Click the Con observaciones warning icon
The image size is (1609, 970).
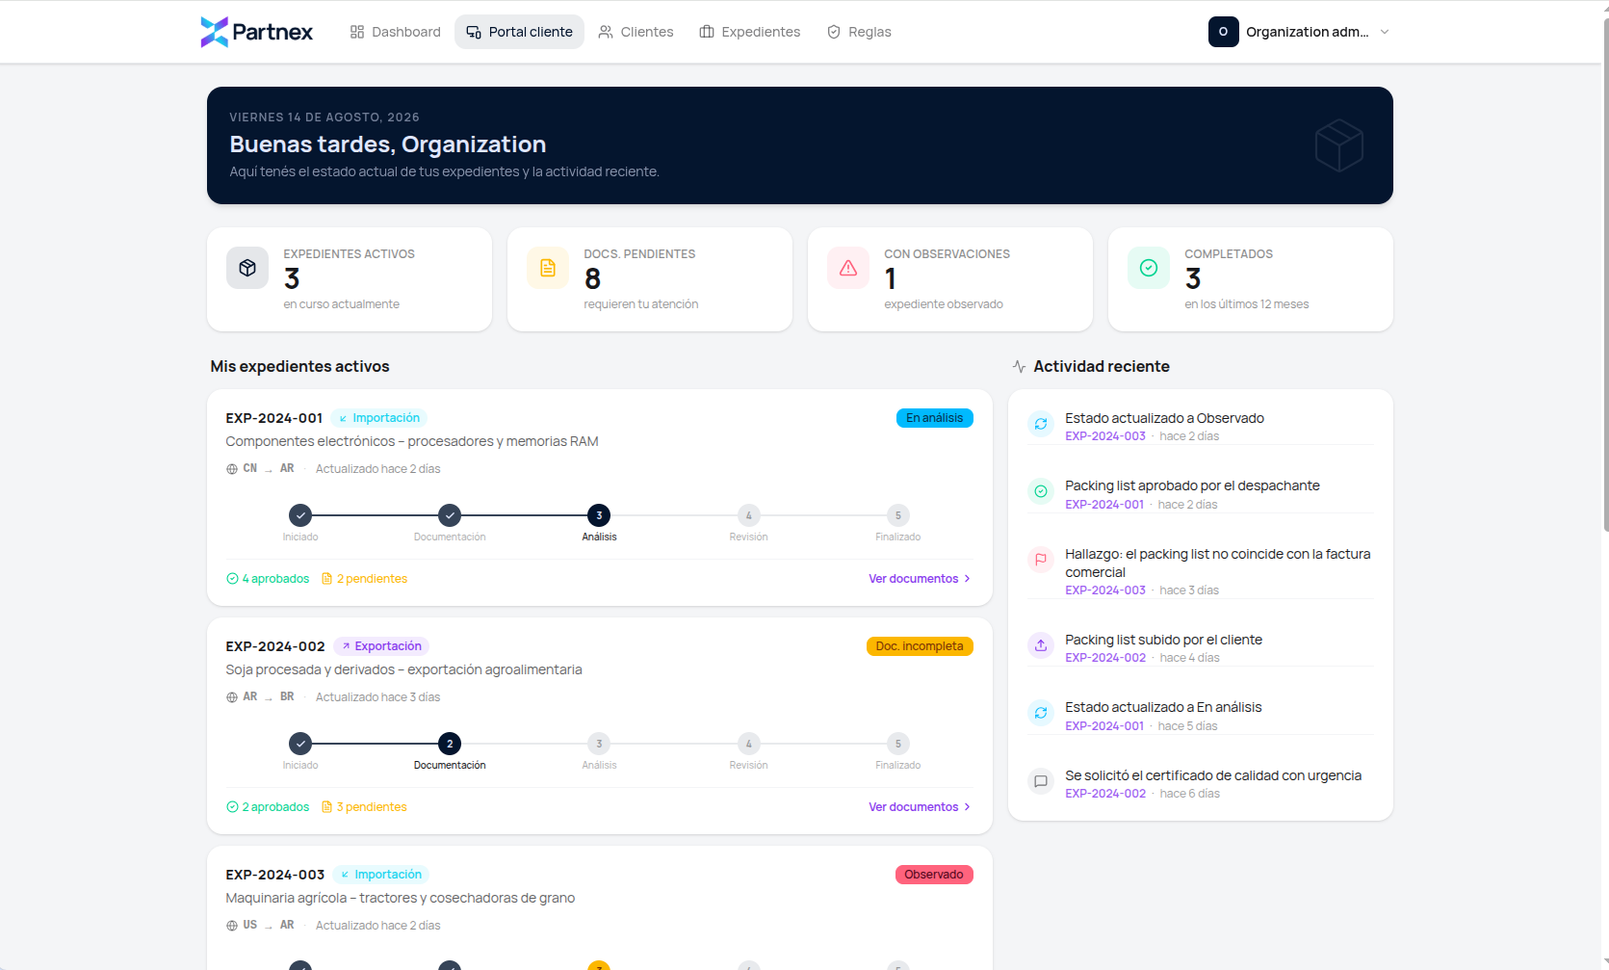[848, 268]
